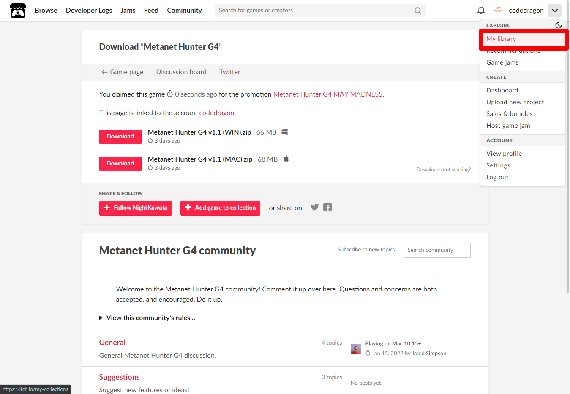The image size is (570, 394).
Task: Select My library menu entry
Action: pos(523,39)
